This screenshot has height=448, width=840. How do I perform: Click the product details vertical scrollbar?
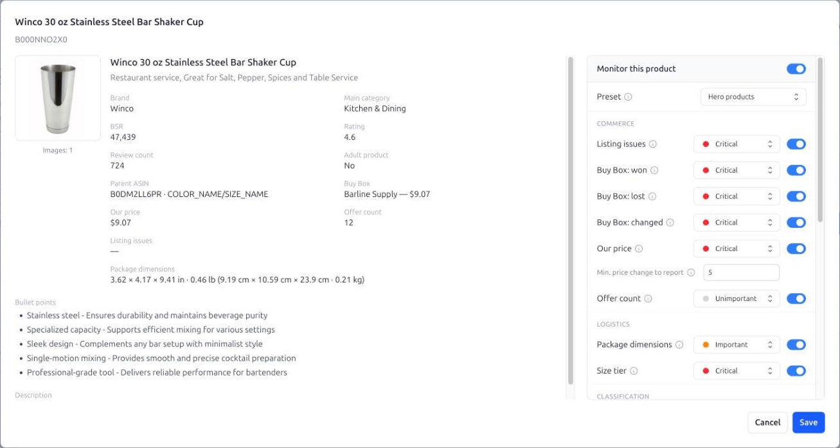click(x=570, y=220)
